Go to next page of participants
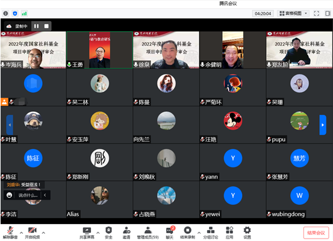333x241 pixels. tap(323, 125)
